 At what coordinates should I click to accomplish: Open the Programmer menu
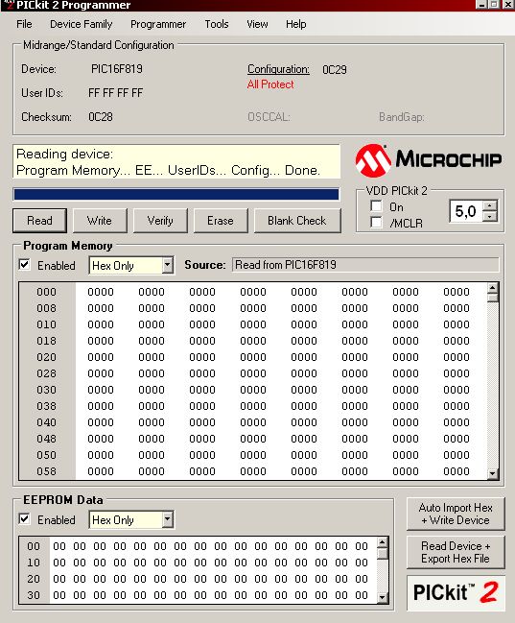[x=158, y=24]
